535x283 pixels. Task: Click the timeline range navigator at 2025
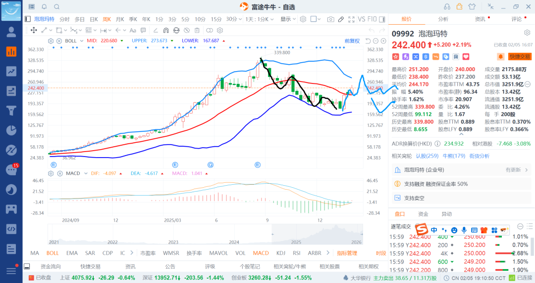point(296,242)
